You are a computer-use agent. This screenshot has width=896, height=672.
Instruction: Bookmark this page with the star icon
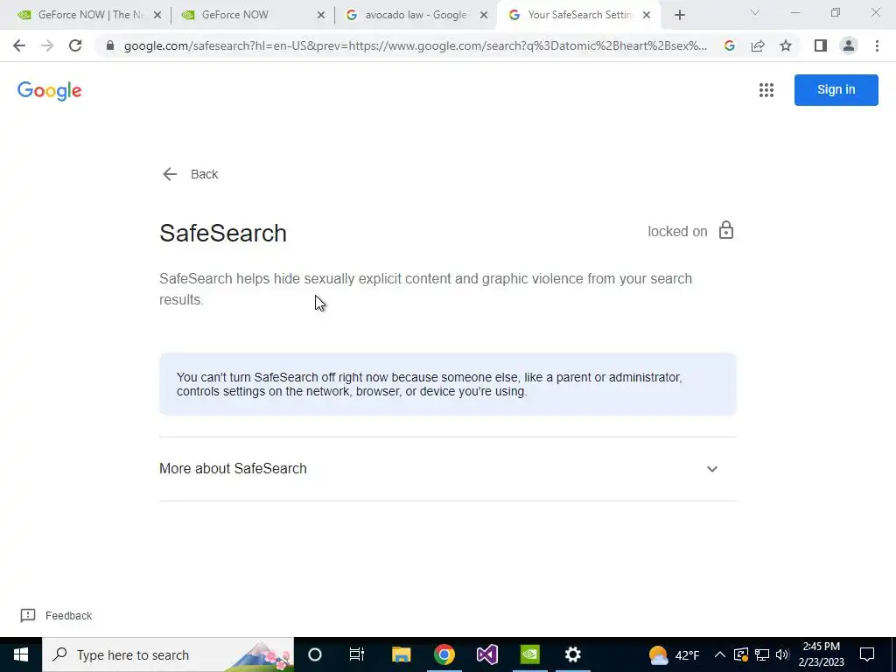[786, 45]
